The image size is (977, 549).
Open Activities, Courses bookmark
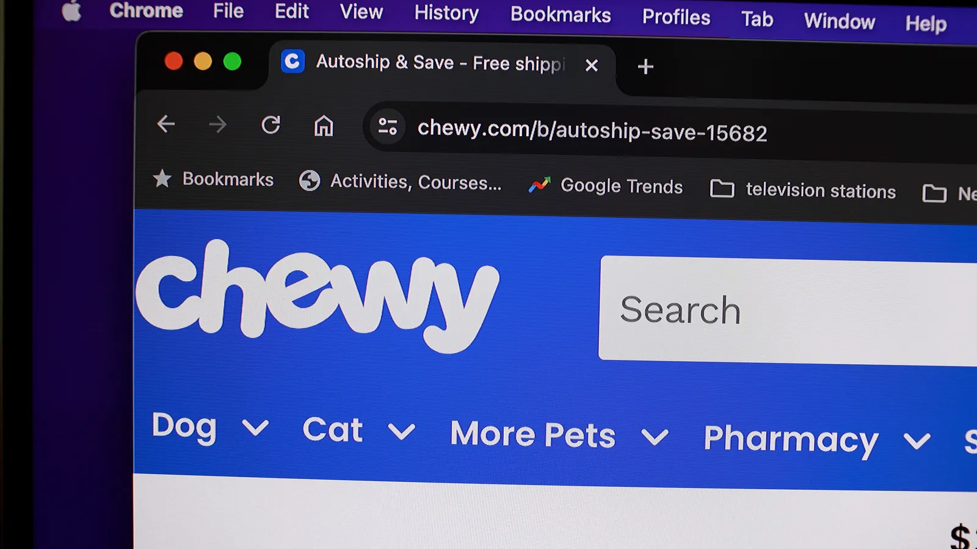[x=400, y=181]
